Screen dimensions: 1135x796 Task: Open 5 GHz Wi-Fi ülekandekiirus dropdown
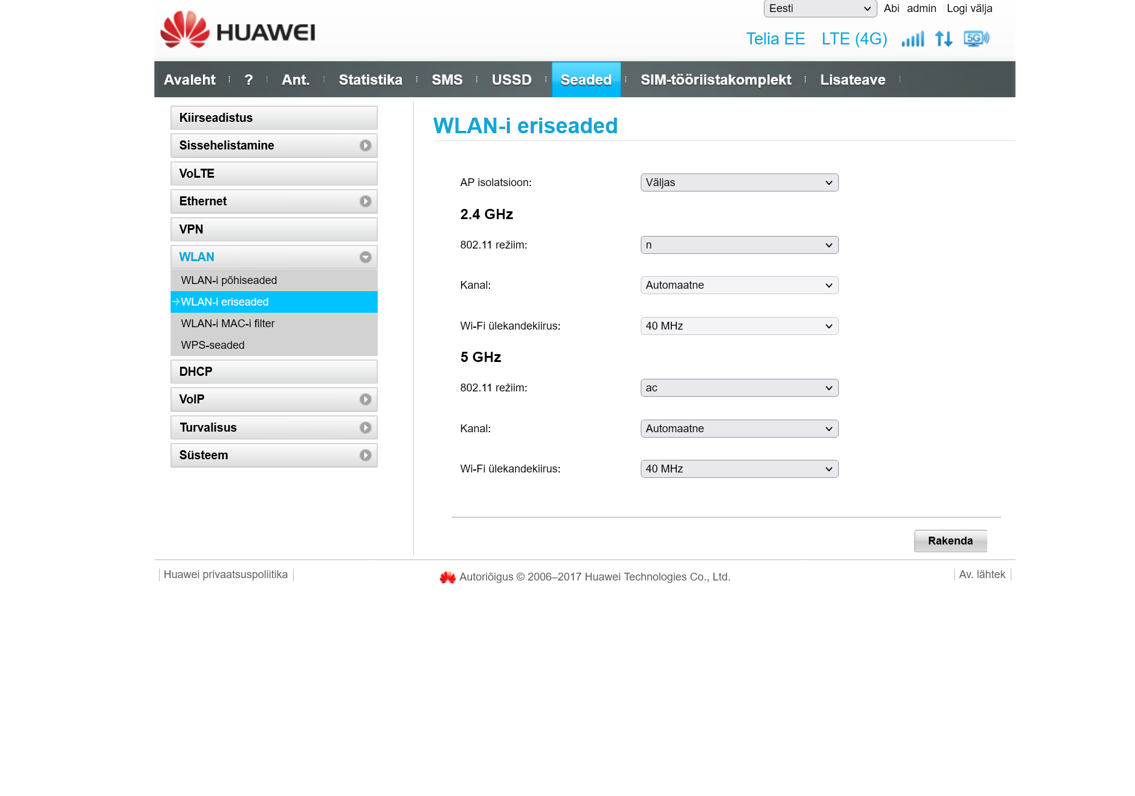pos(739,469)
